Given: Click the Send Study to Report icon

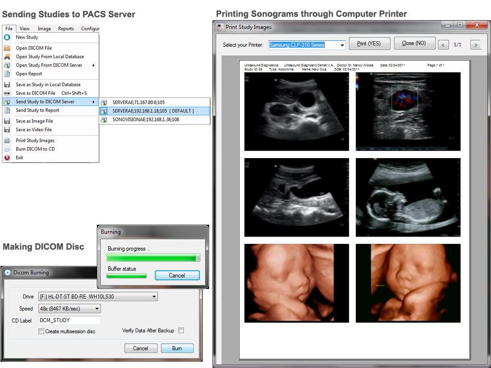Looking at the screenshot, I should 7,110.
